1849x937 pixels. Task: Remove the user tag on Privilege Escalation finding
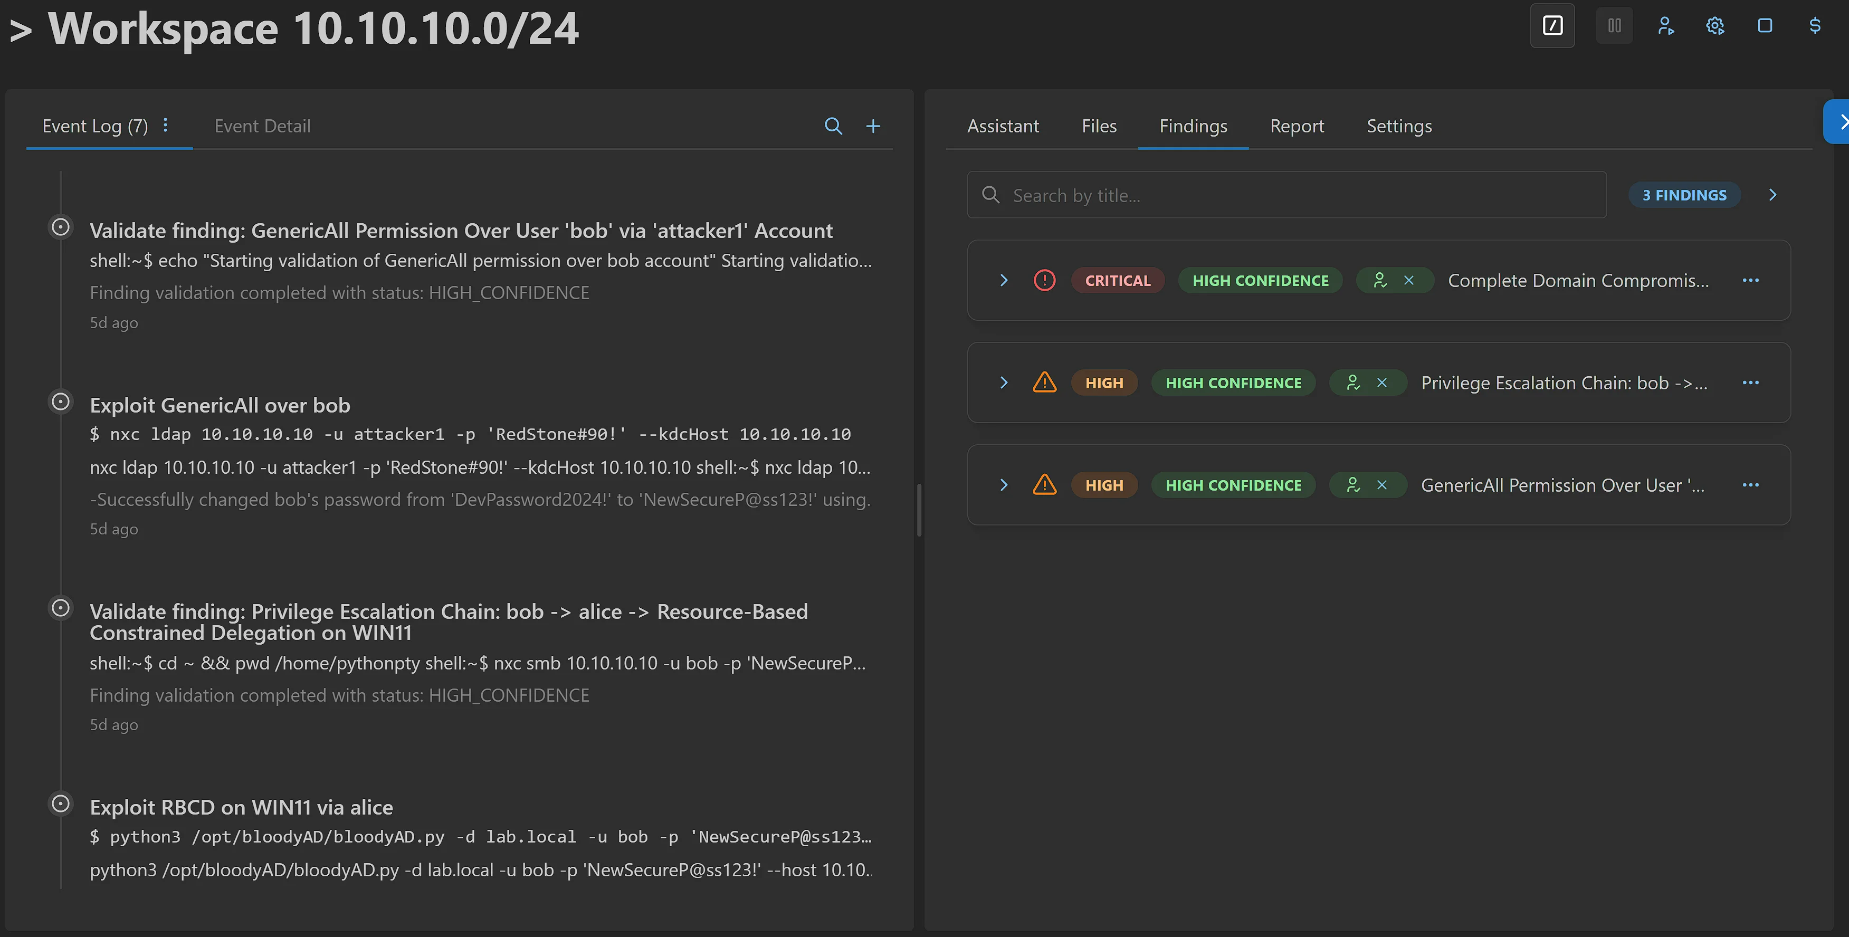1381,383
